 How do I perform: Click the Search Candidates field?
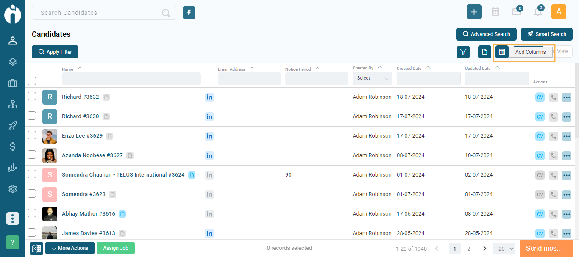pos(104,13)
